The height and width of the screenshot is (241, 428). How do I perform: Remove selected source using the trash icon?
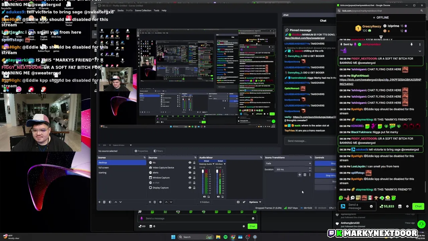point(154,202)
